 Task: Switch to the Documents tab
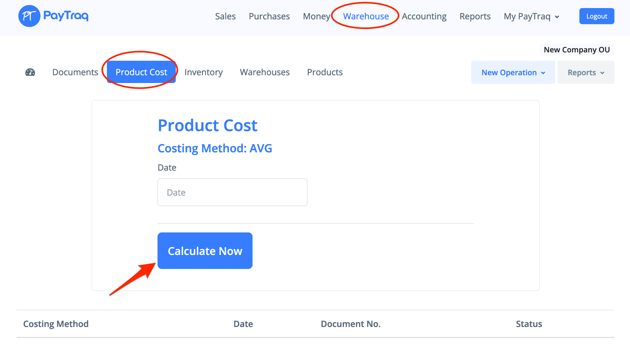pos(75,72)
